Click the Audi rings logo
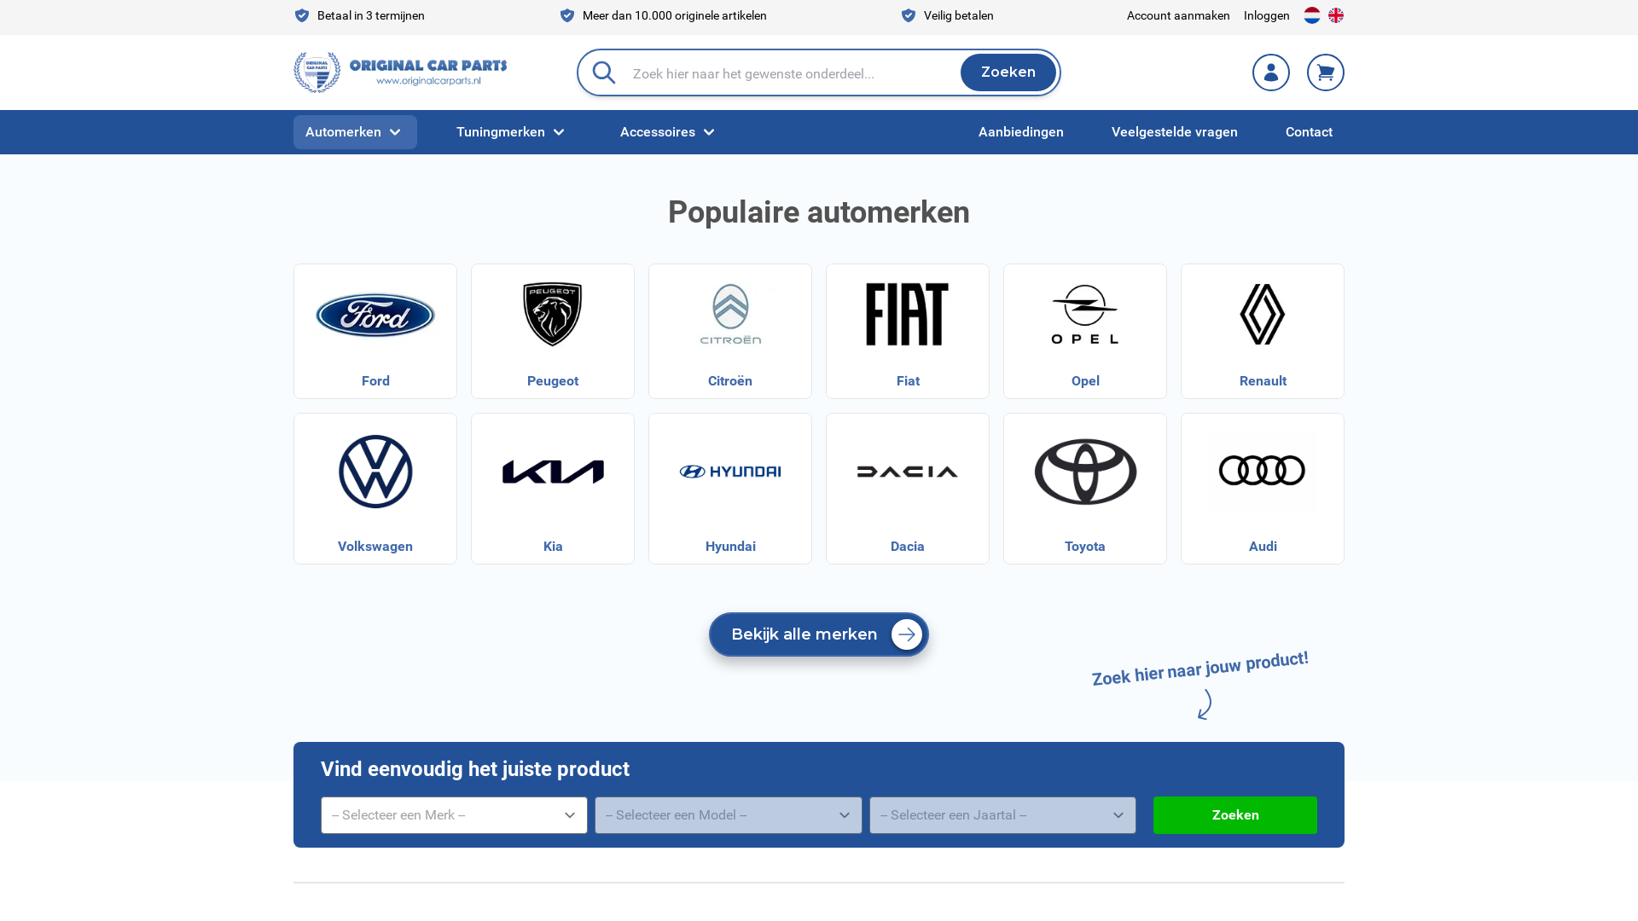 (1263, 471)
